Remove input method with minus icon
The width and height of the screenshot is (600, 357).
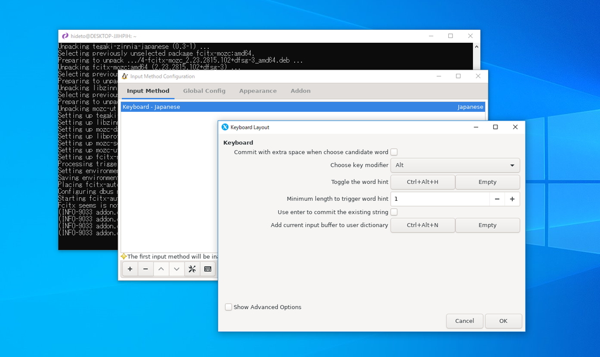(145, 269)
